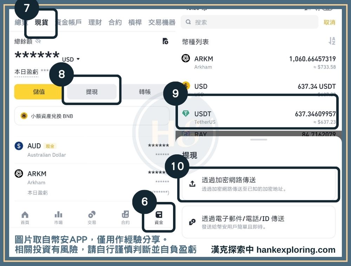
Task: Choose 透過加密網路傳送 option
Action: pyautogui.click(x=259, y=184)
